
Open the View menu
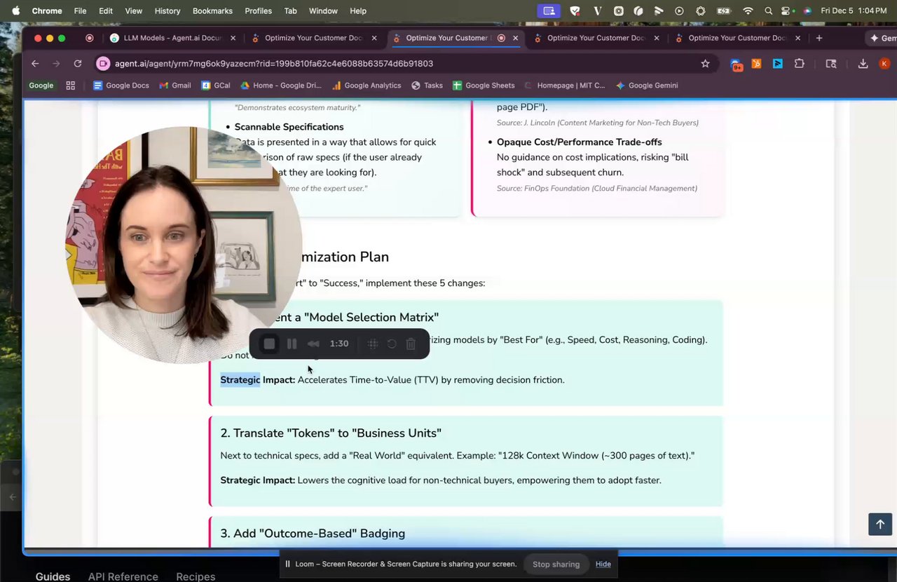[133, 11]
